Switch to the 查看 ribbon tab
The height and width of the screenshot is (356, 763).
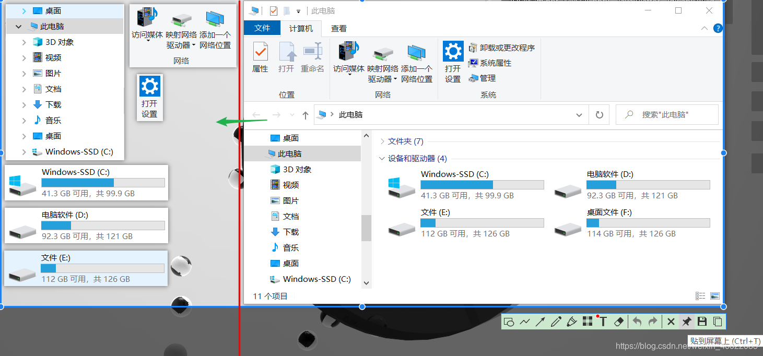338,28
